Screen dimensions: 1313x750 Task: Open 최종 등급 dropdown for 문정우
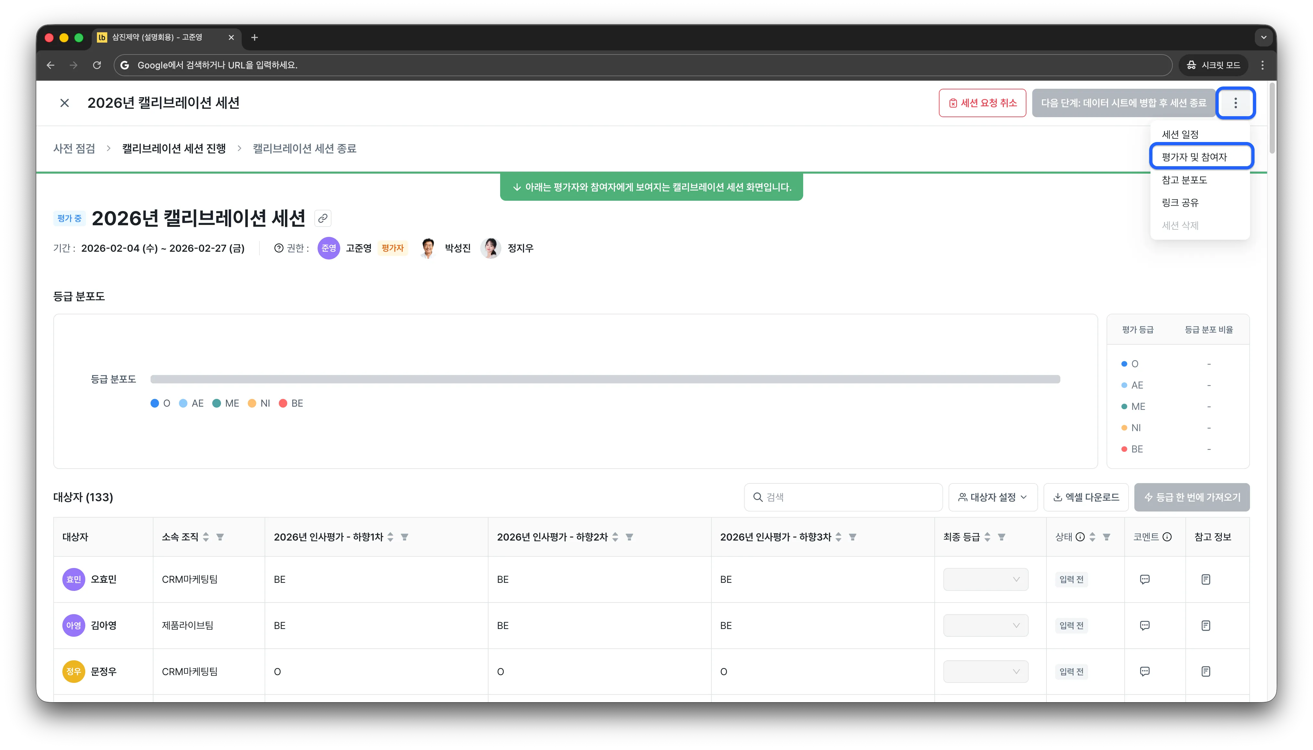click(985, 671)
